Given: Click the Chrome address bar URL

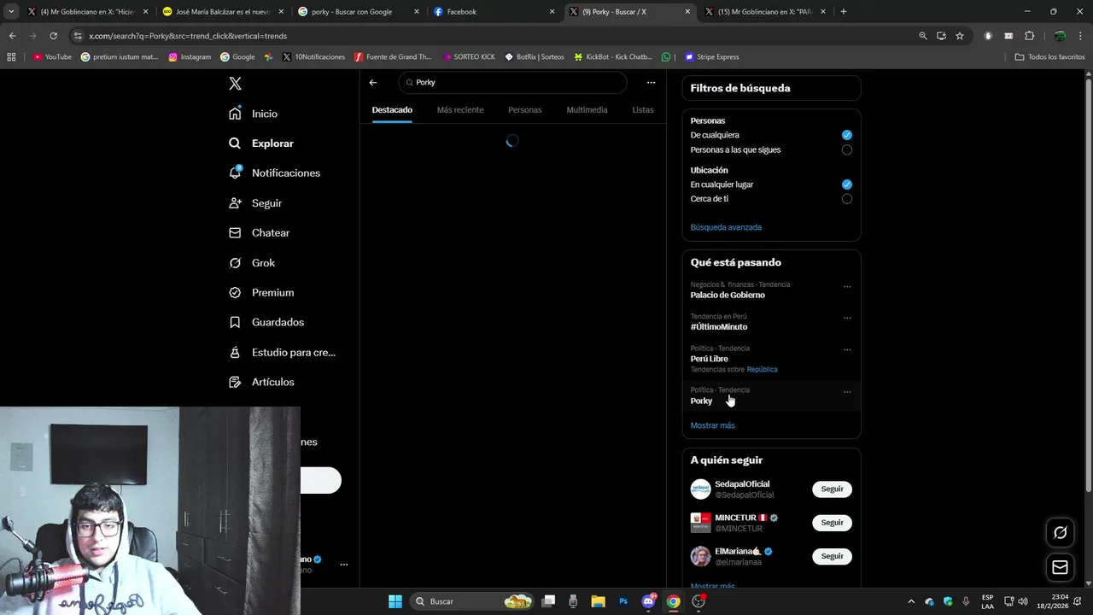Looking at the screenshot, I should pyautogui.click(x=188, y=36).
